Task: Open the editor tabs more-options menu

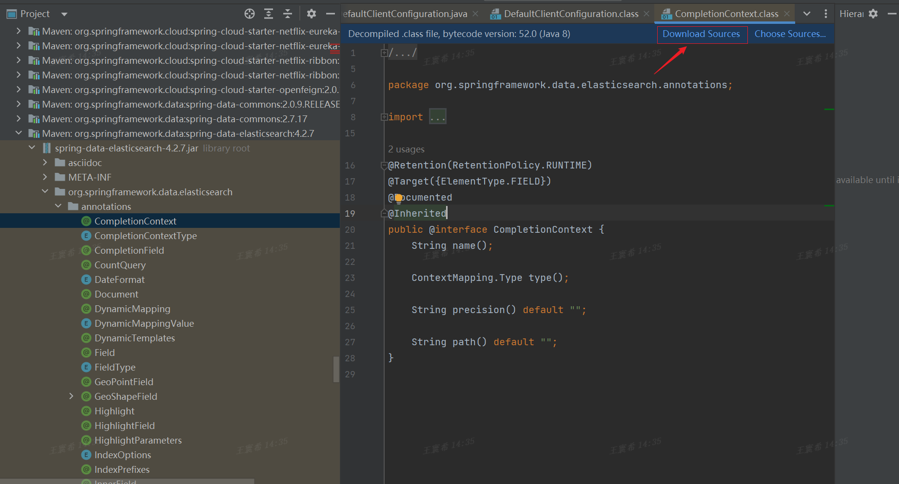Action: (x=826, y=14)
